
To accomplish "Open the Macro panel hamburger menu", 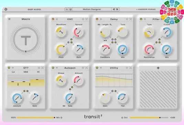I will (9, 19).
